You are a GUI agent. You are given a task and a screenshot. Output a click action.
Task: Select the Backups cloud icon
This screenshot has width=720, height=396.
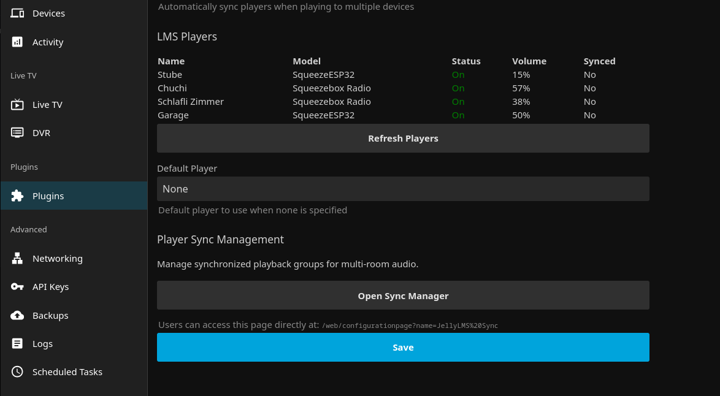tap(17, 315)
